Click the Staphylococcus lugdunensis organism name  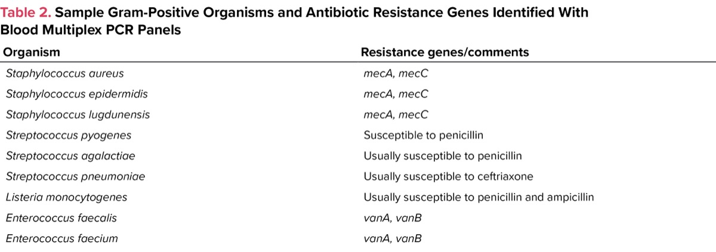point(78,114)
